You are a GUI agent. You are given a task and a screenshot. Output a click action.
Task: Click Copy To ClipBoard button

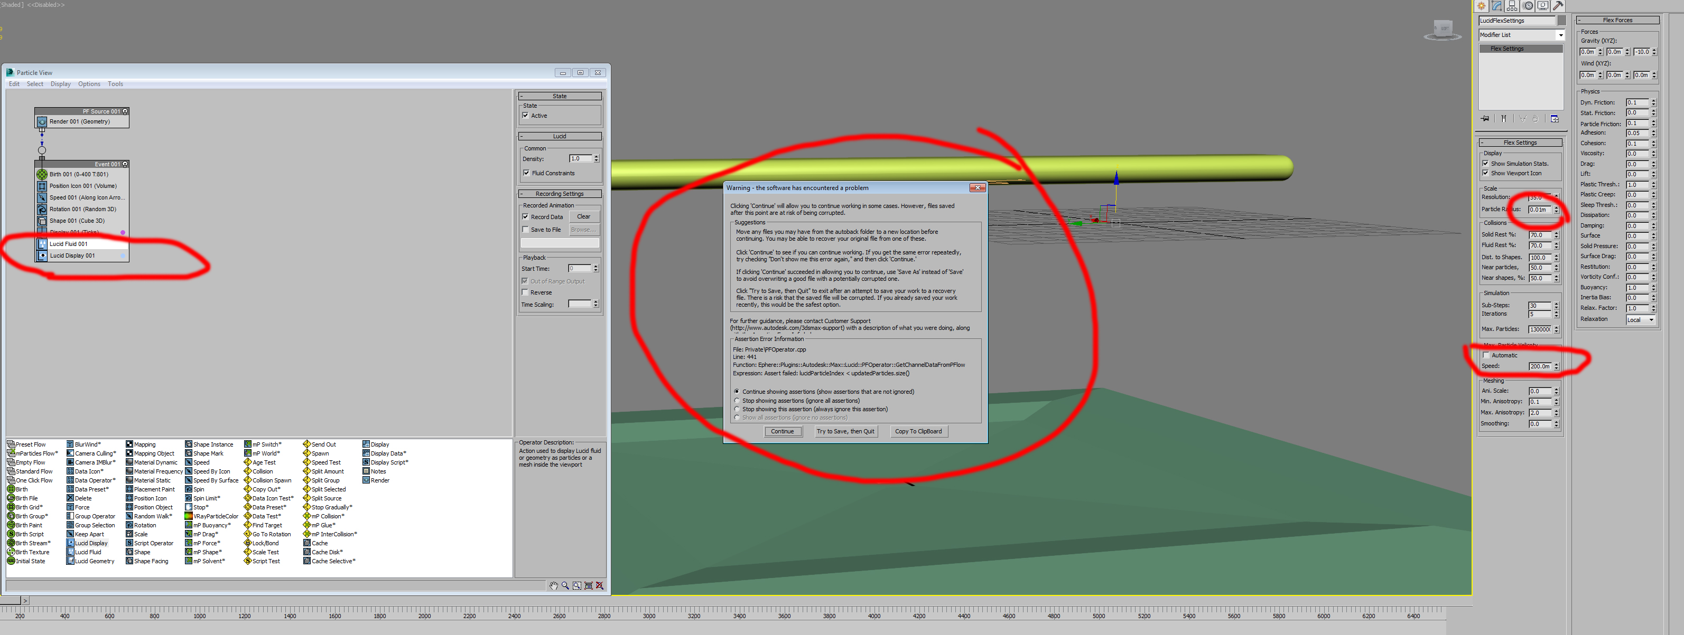(x=918, y=431)
